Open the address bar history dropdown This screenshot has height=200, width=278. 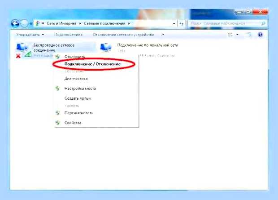[174, 23]
